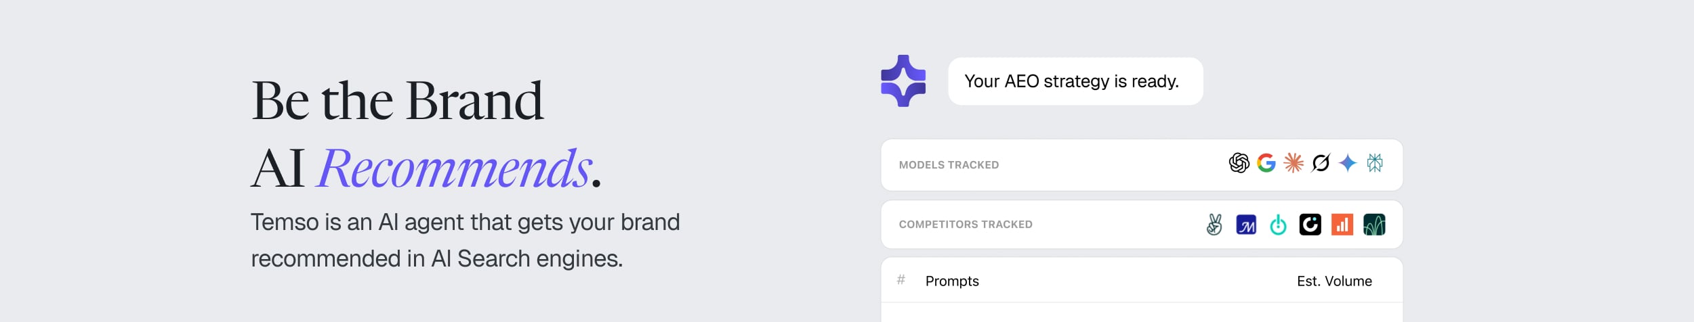The width and height of the screenshot is (1694, 322).
Task: Select the dark green arches competitor icon
Action: tap(1374, 225)
